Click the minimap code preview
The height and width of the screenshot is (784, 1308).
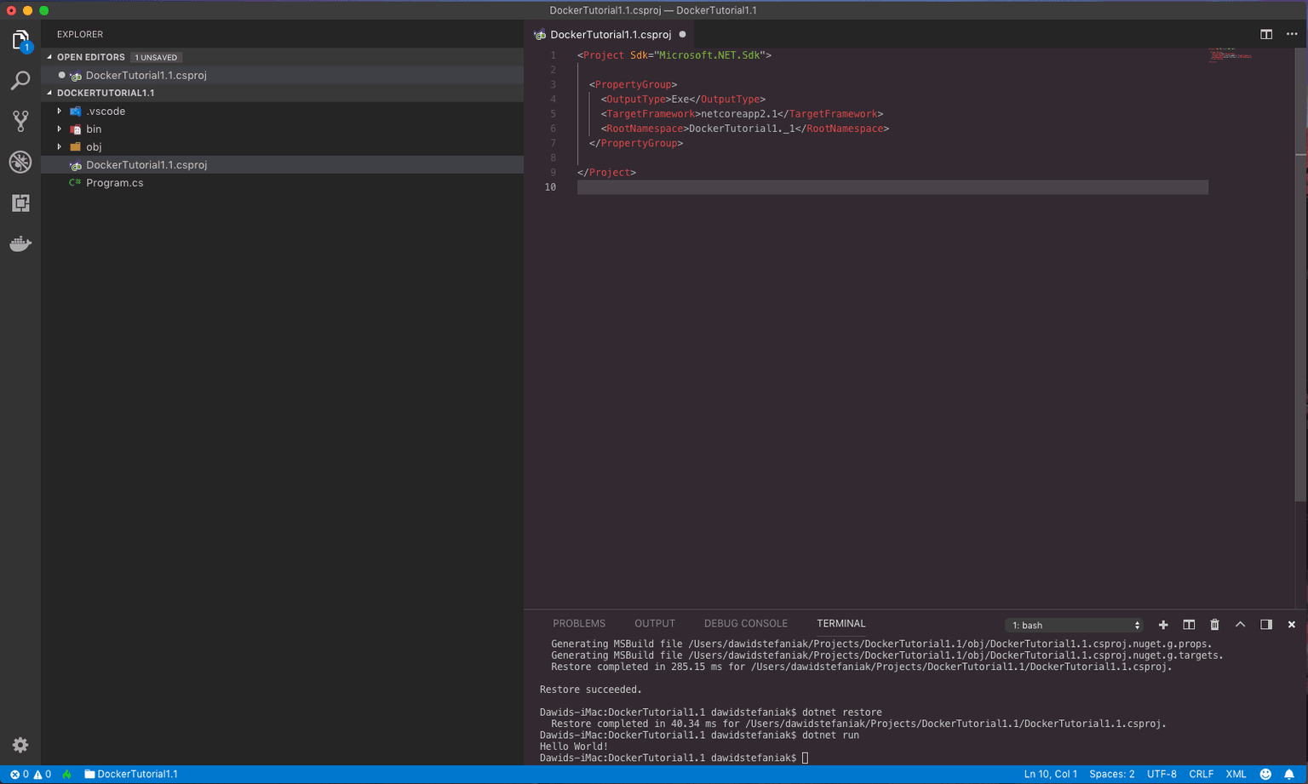point(1230,54)
